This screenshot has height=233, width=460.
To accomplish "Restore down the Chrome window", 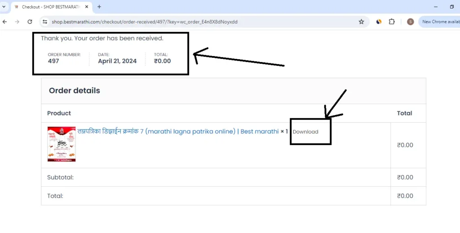I will click(x=452, y=7).
